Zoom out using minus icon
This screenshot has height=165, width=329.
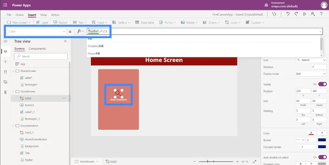195,162
